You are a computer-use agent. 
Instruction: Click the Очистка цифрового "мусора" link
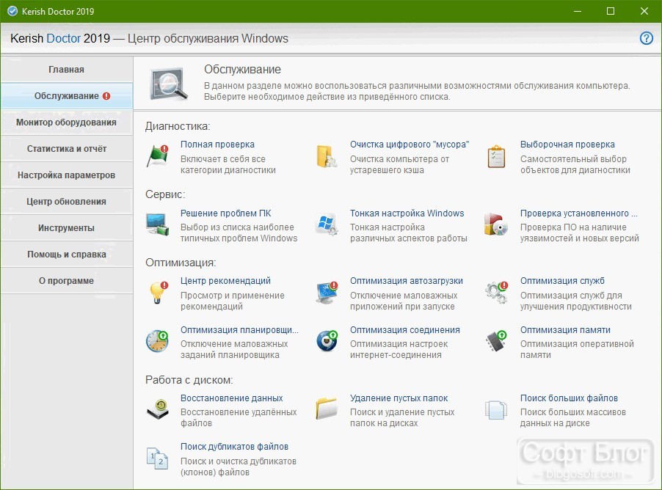pos(410,145)
